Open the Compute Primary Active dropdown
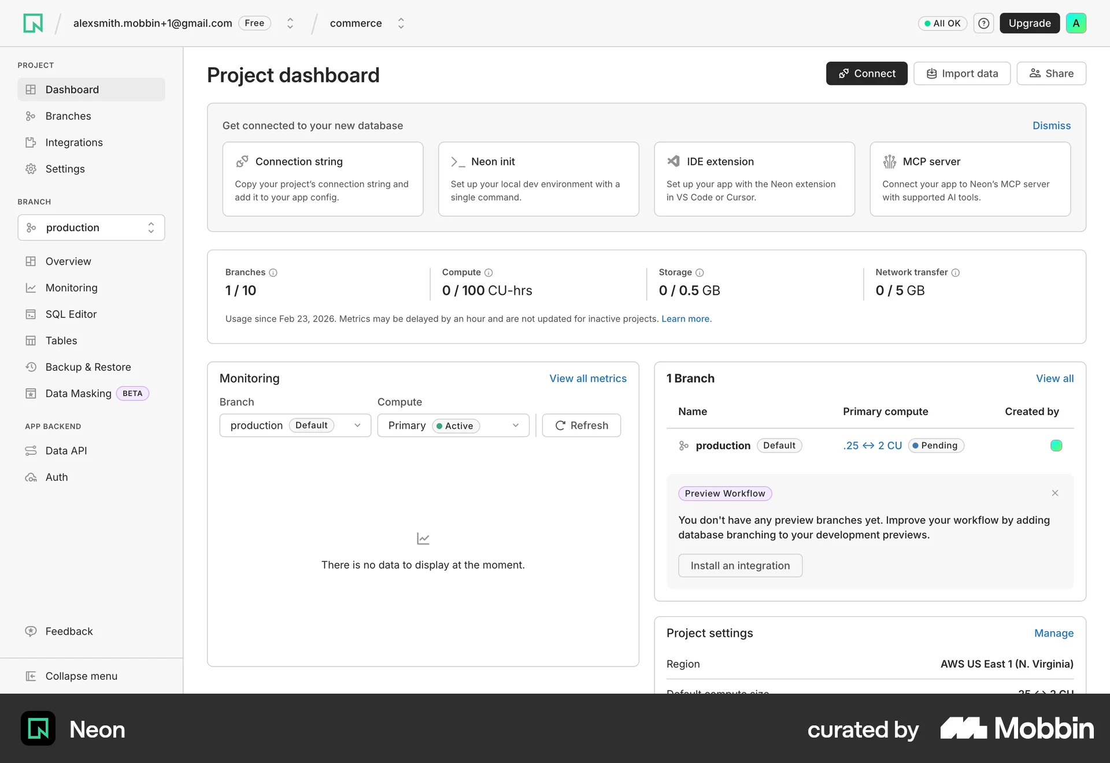The width and height of the screenshot is (1110, 763). (453, 425)
